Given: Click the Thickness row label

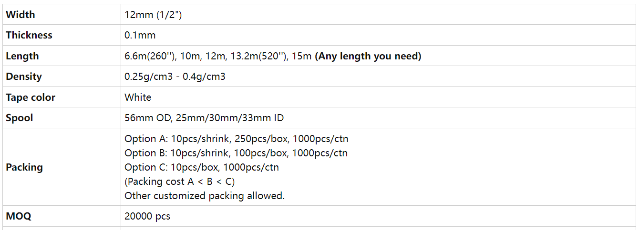Looking at the screenshot, I should click(x=29, y=35).
